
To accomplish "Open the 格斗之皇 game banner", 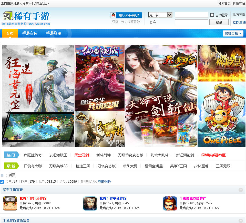I will 221,63.
